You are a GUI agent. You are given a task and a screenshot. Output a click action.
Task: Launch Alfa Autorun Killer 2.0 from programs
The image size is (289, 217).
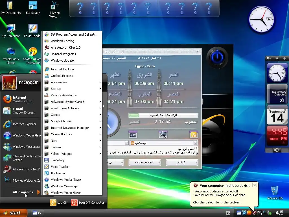click(x=73, y=47)
